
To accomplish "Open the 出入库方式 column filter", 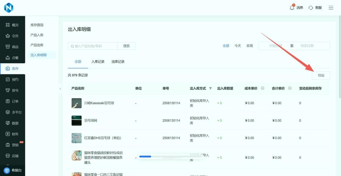I will tap(210, 88).
